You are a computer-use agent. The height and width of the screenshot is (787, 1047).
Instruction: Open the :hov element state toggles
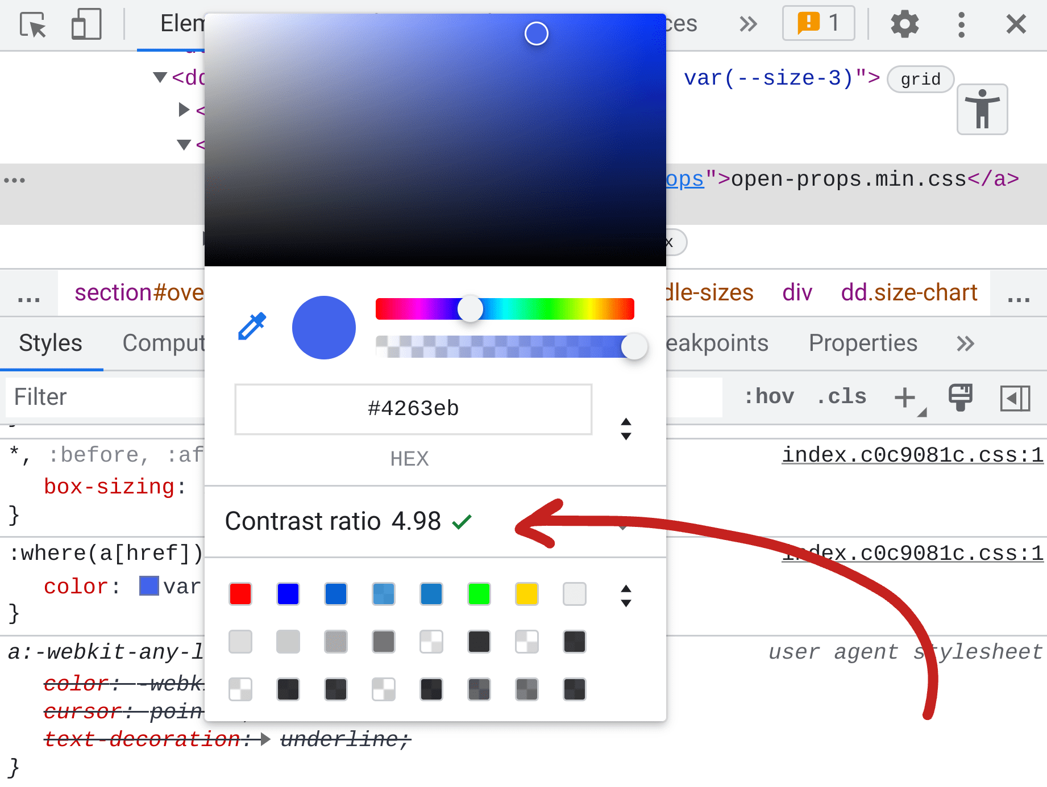[769, 396]
